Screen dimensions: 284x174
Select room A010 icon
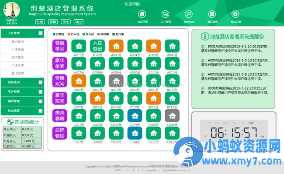pos(135,64)
